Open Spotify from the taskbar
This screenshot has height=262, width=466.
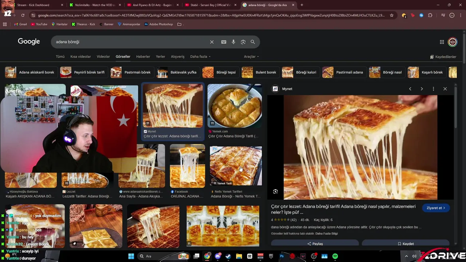(x=335, y=256)
